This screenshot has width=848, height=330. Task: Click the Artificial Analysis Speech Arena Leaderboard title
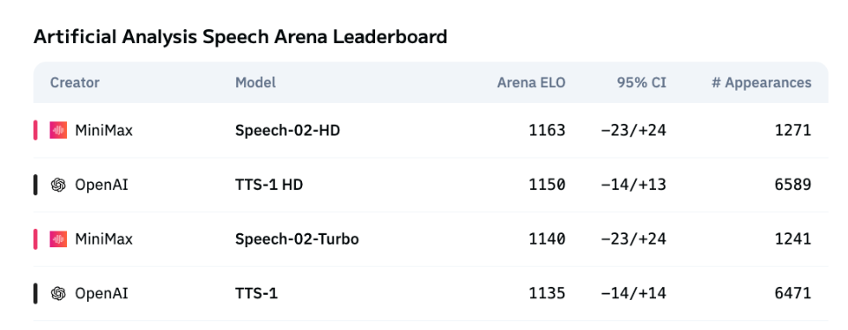tap(240, 37)
